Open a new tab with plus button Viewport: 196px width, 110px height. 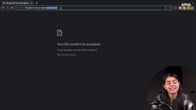[37, 3]
